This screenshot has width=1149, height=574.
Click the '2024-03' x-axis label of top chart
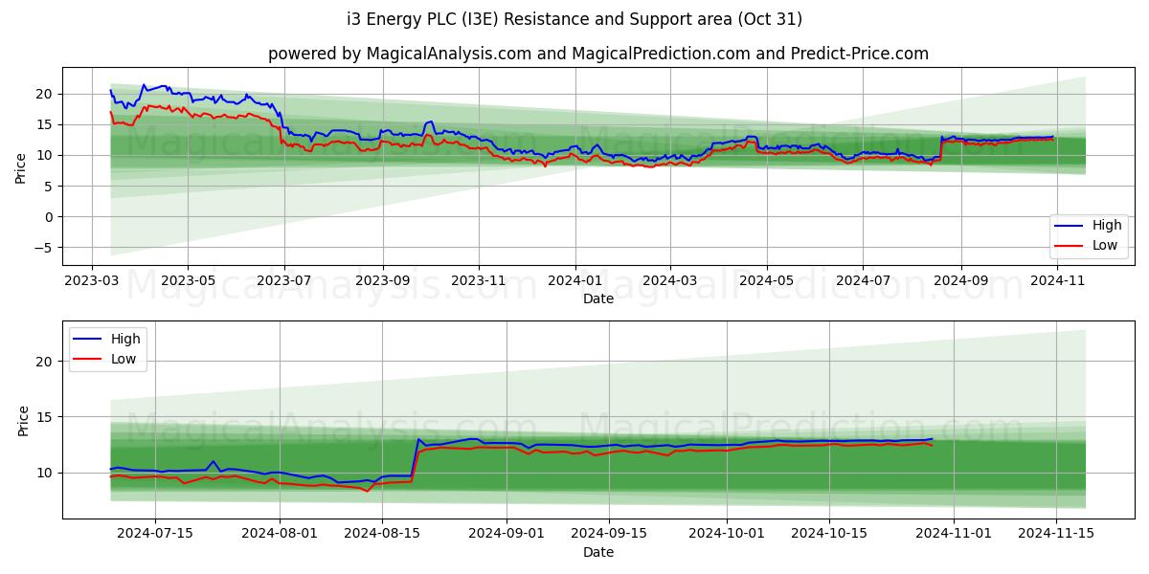[x=668, y=281]
